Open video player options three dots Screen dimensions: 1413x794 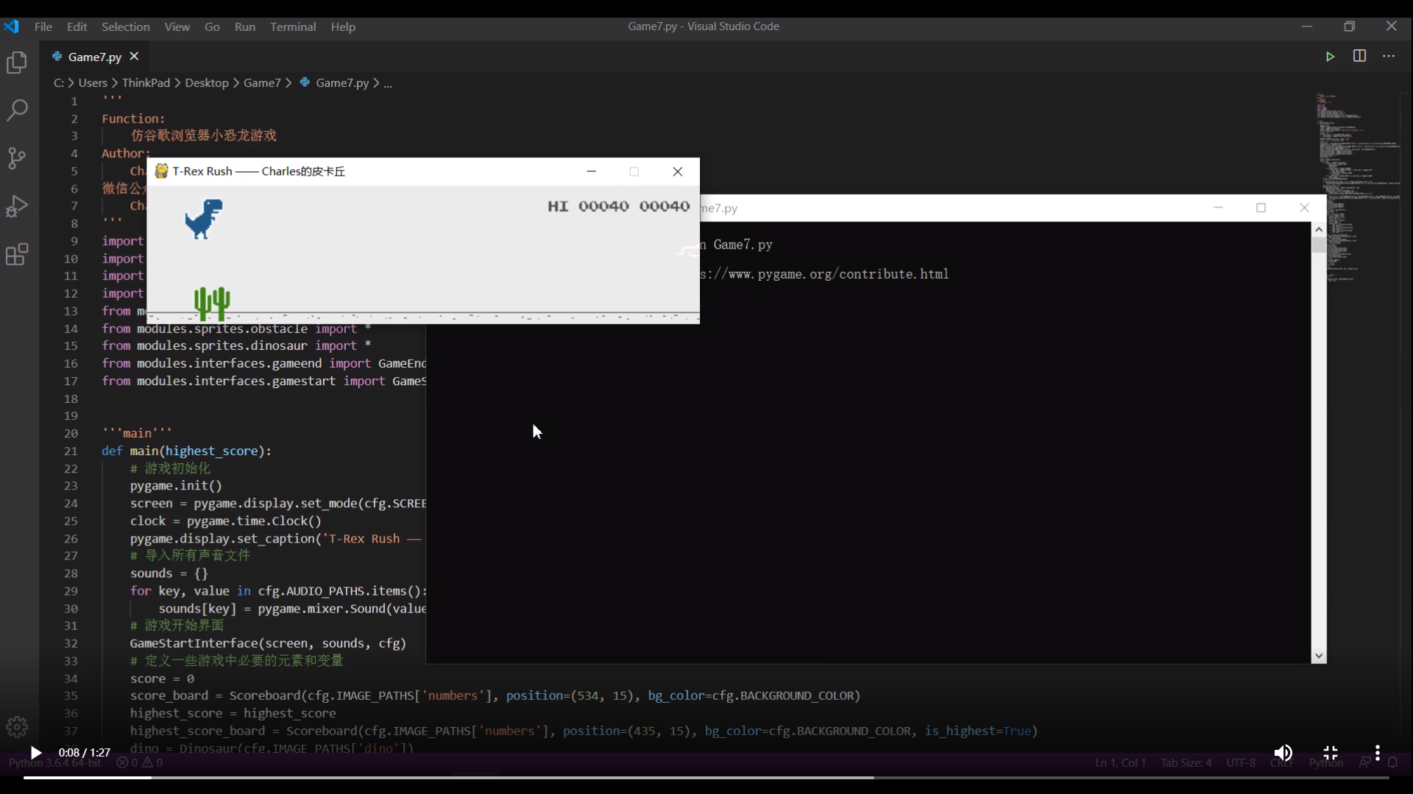[1378, 753]
